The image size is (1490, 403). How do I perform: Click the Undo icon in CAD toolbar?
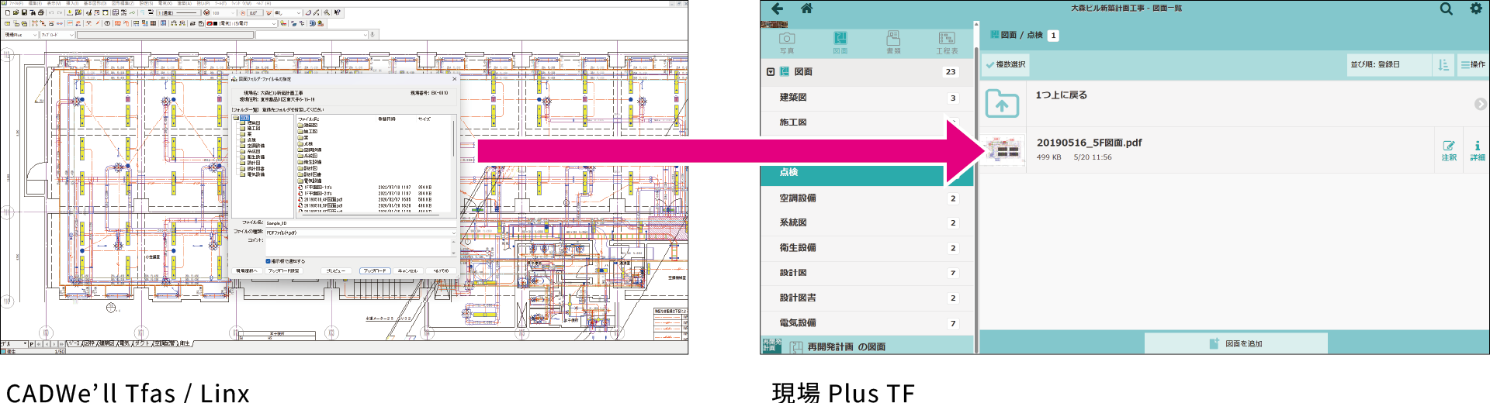tap(51, 13)
